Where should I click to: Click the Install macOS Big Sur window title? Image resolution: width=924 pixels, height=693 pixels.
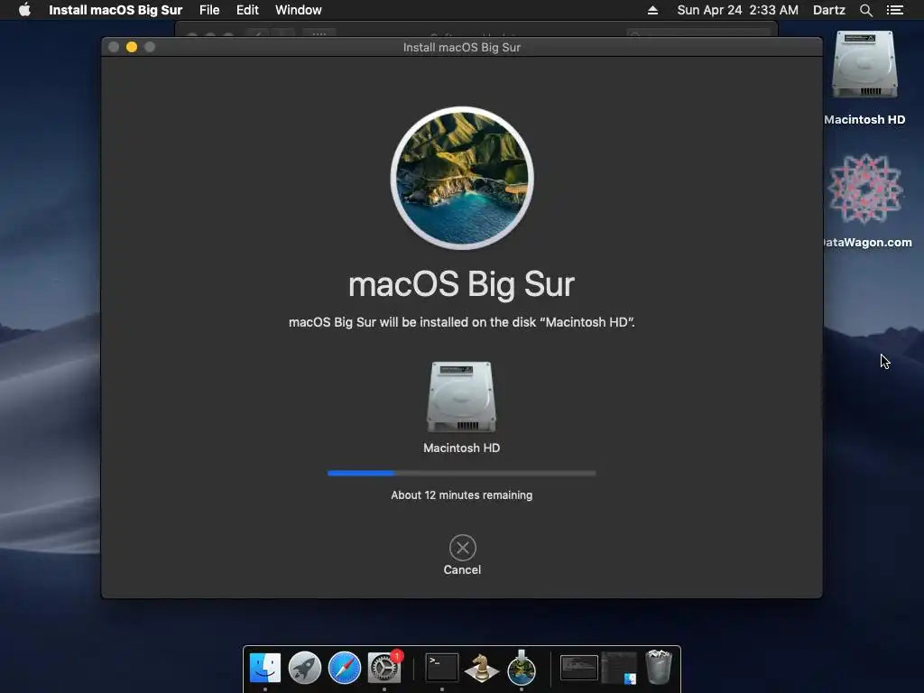(461, 47)
